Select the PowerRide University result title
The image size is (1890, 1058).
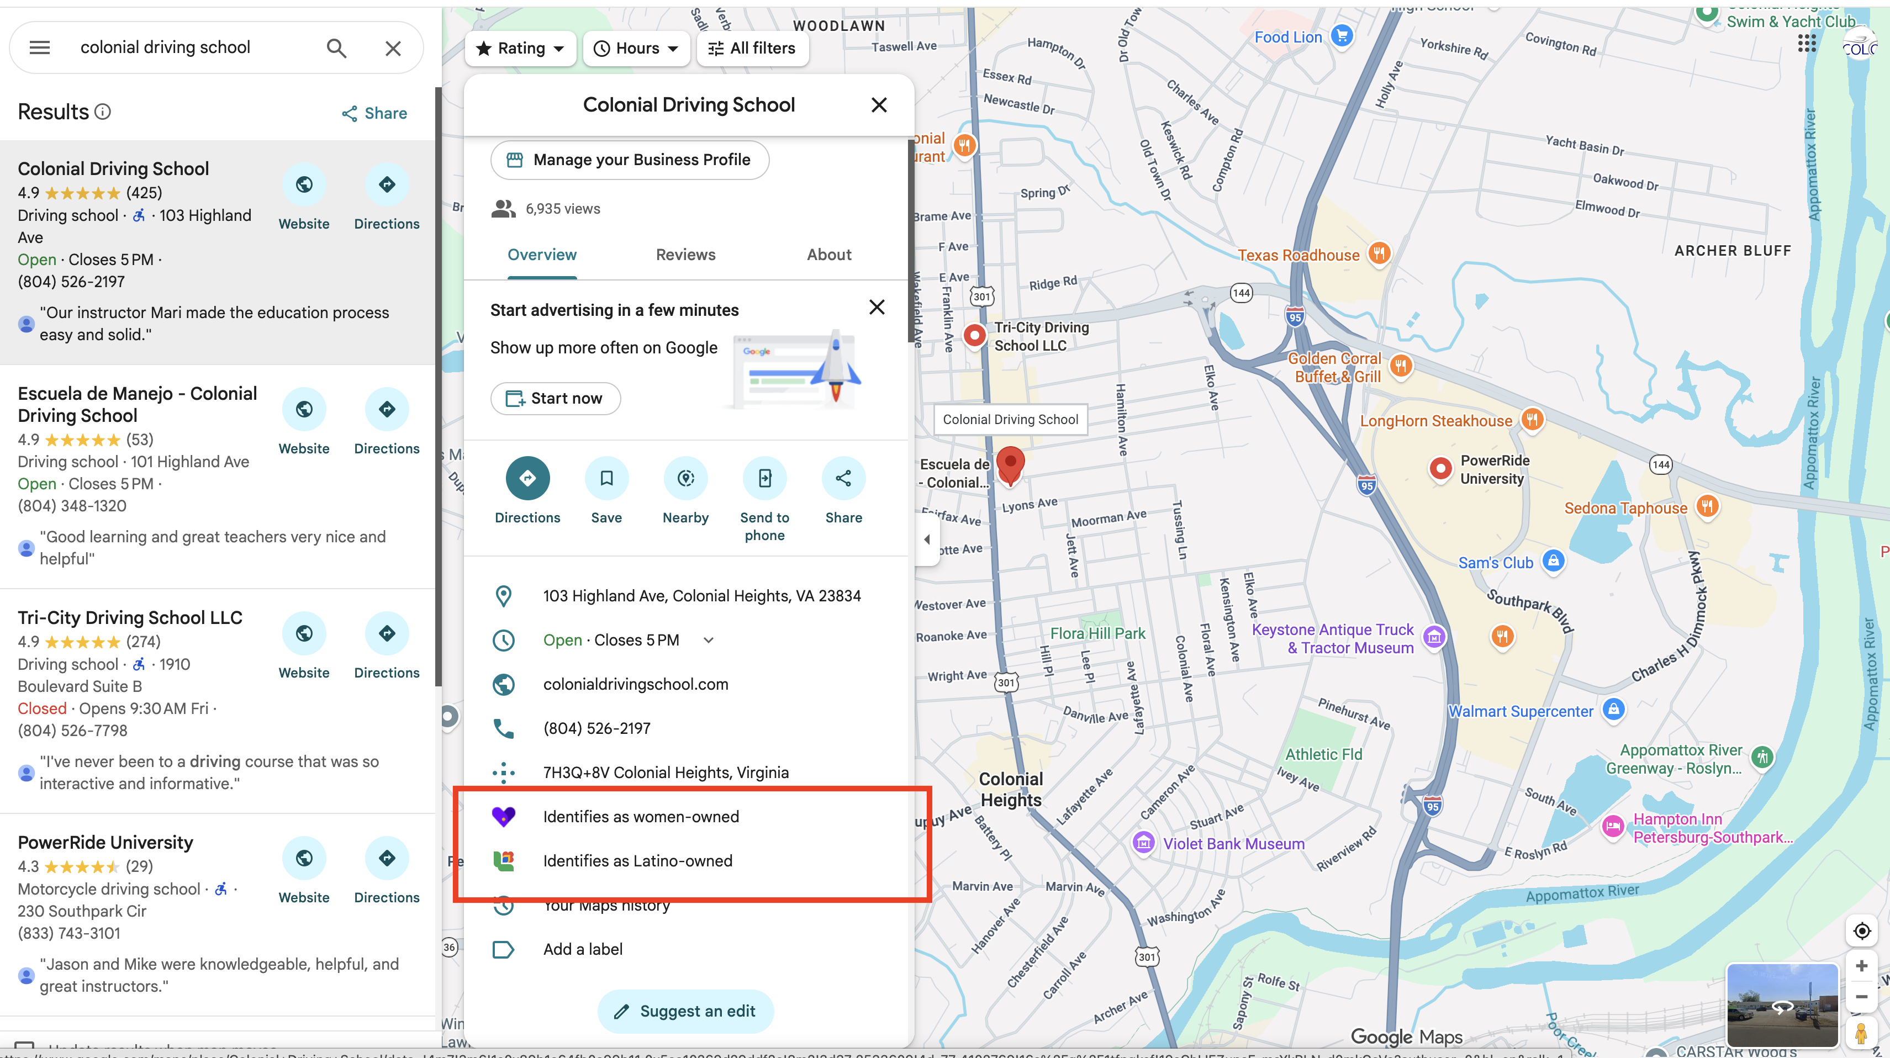point(105,842)
